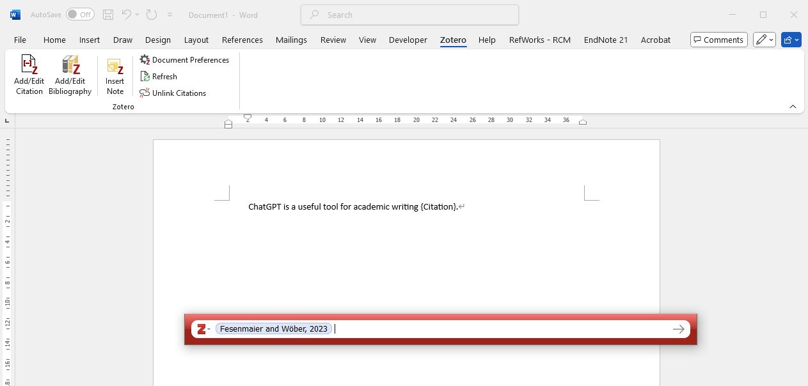Viewport: 808px width, 386px height.
Task: Refresh Zotero citations
Action: [x=159, y=77]
